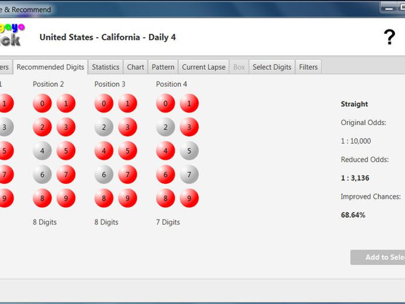Viewport: 405px width, 304px height.
Task: Toggle digit 2 ball in Position 2
Action: pos(42,127)
